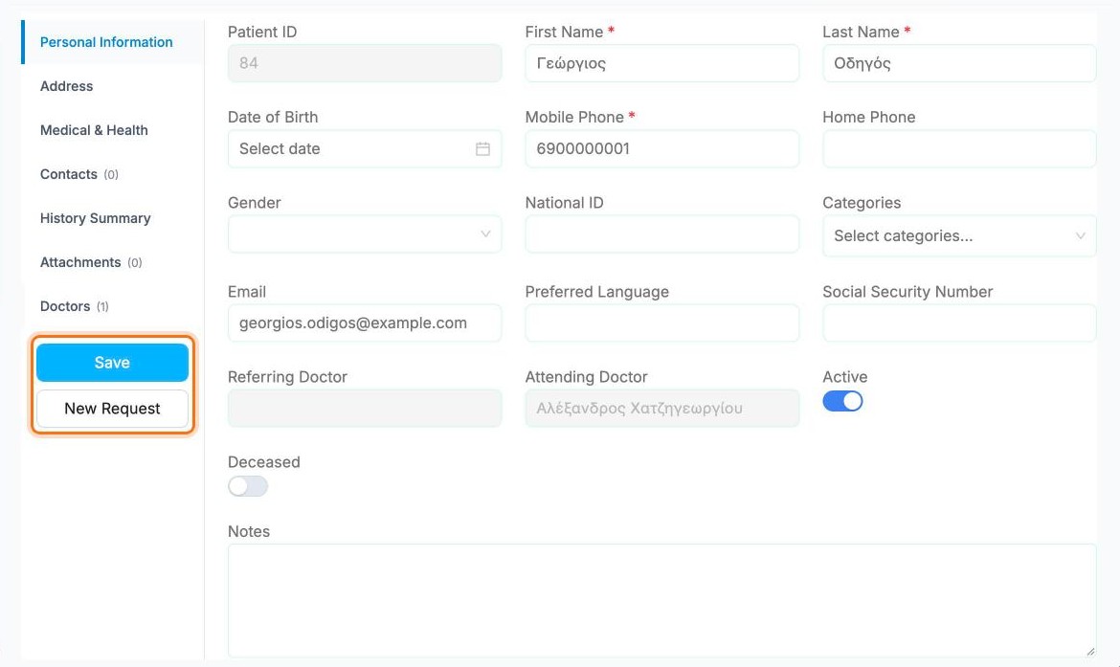
Task: Edit the Email address field
Action: 365,322
